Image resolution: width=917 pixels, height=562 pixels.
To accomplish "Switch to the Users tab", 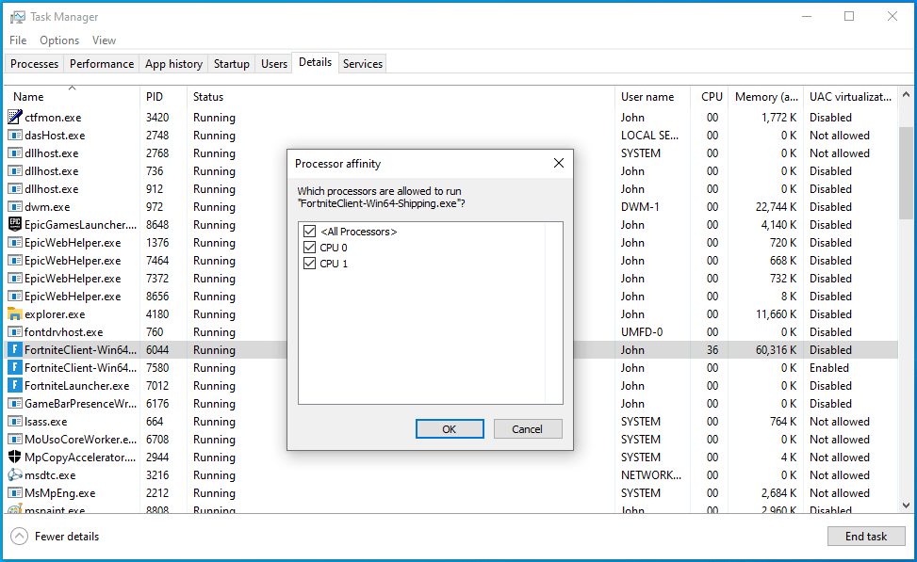I will tap(274, 64).
